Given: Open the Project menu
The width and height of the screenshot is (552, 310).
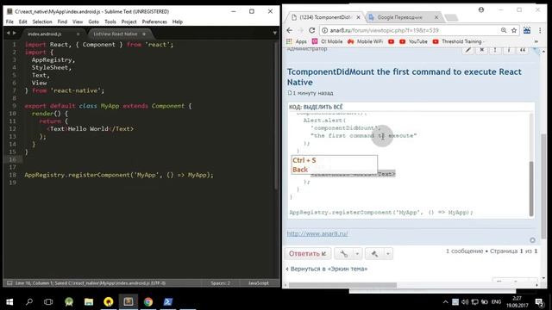Looking at the screenshot, I should click(129, 22).
